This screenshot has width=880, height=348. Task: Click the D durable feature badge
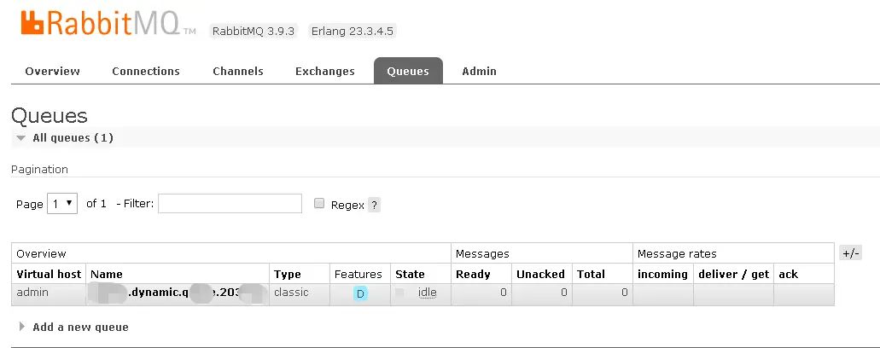pyautogui.click(x=360, y=293)
